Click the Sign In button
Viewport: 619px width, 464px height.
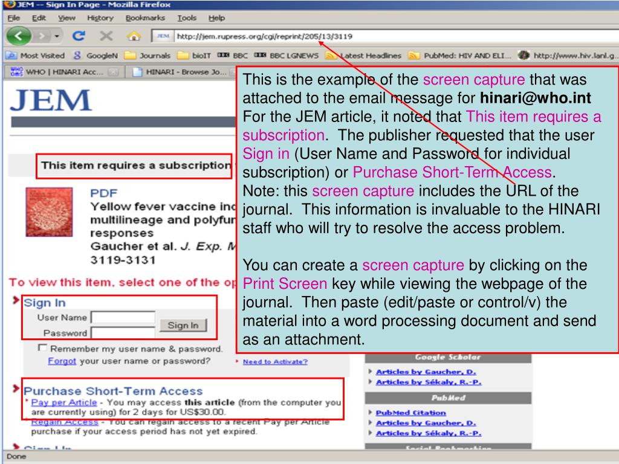183,325
